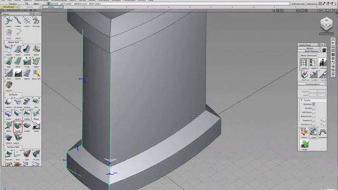This screenshot has height=190, width=338.
Task: Click the first Degree input field
Action: point(313,91)
